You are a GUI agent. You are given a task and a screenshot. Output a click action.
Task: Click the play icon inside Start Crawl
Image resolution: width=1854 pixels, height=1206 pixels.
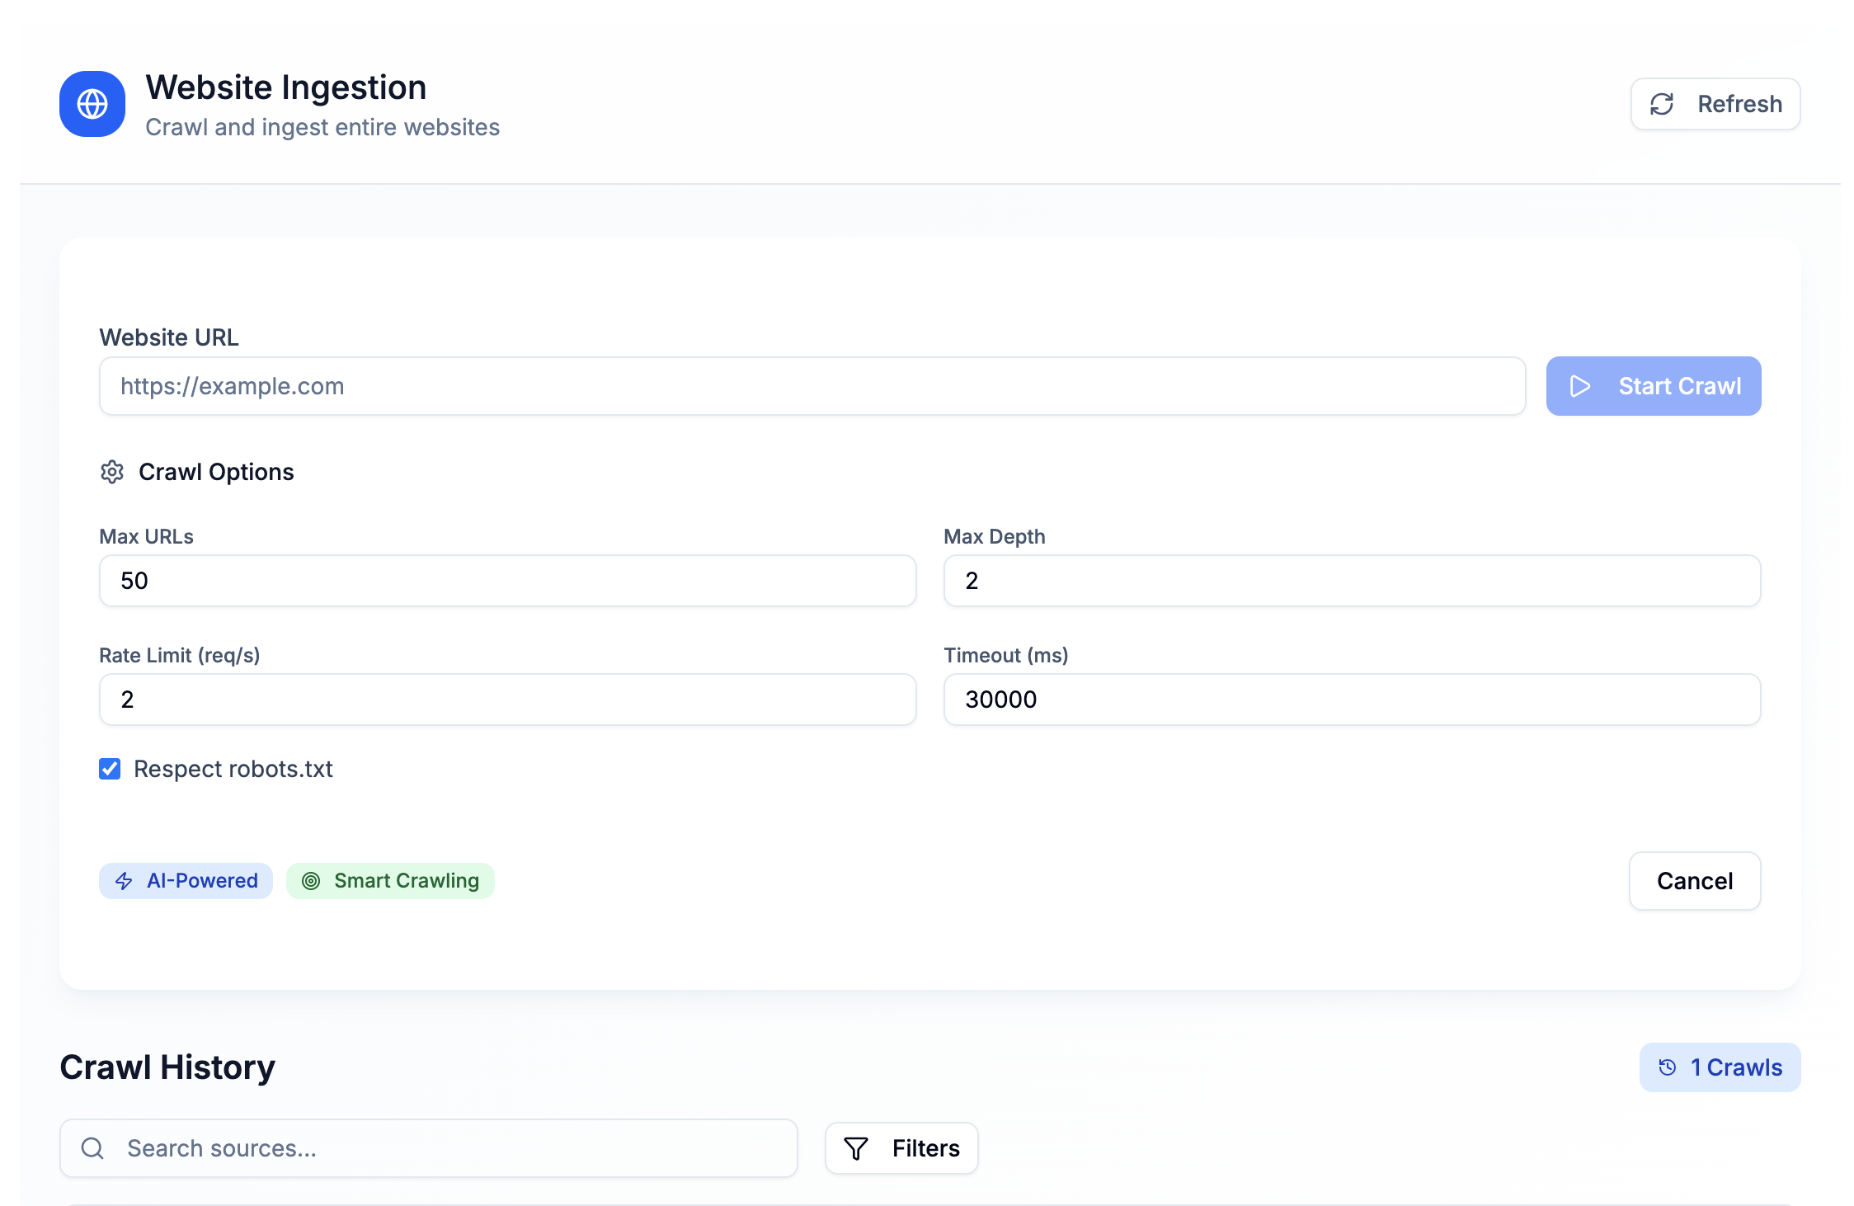[x=1580, y=386]
